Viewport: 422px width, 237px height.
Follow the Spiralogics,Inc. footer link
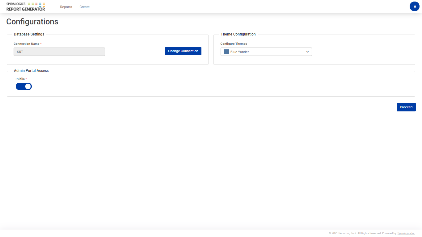[406, 233]
